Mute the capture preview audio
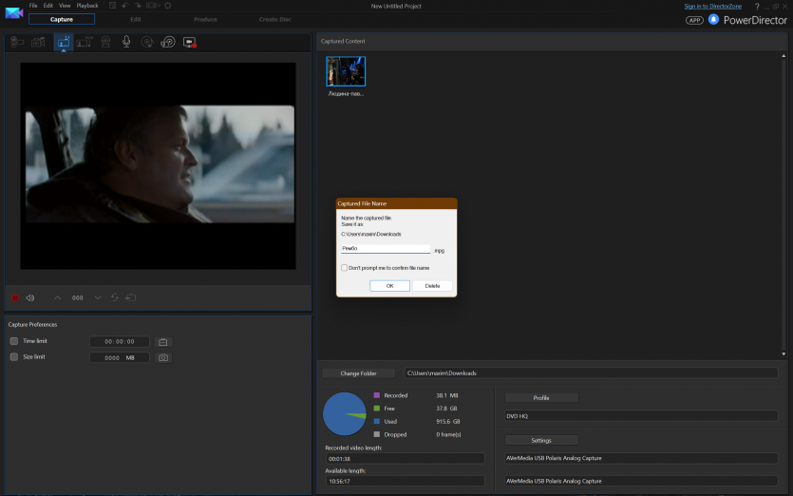The width and height of the screenshot is (793, 496). pos(30,297)
